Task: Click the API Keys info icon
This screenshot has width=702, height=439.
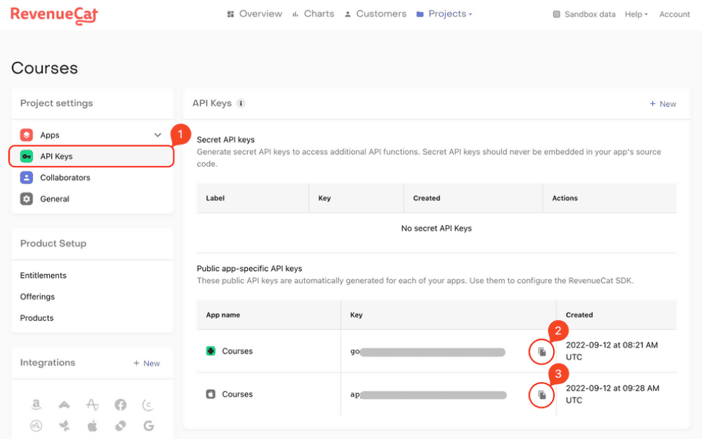Action: click(241, 103)
